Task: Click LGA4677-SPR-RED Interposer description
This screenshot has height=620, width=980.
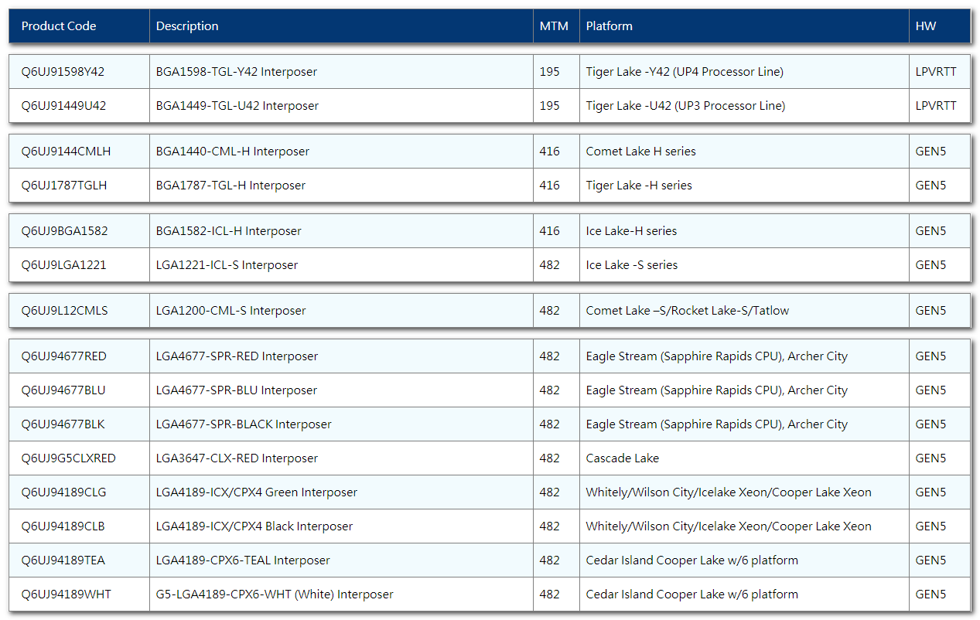Action: [x=237, y=356]
